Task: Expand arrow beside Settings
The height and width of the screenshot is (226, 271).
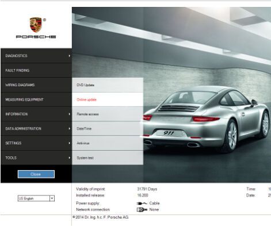Action: pyautogui.click(x=70, y=143)
